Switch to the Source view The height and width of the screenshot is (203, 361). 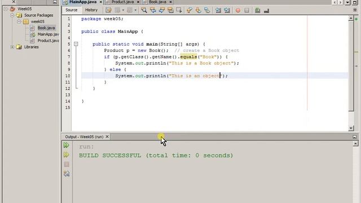[72, 10]
